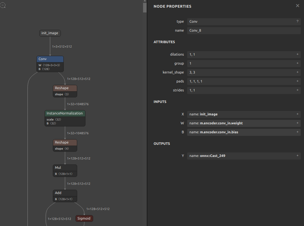304x226 pixels.
Task: Expand the strides attribute details
Action: [x=297, y=90]
